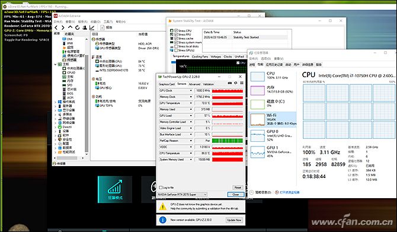The height and width of the screenshot is (232, 397).
Task: Collapse the motherboard tree node in AIDA64
Action: (56, 65)
